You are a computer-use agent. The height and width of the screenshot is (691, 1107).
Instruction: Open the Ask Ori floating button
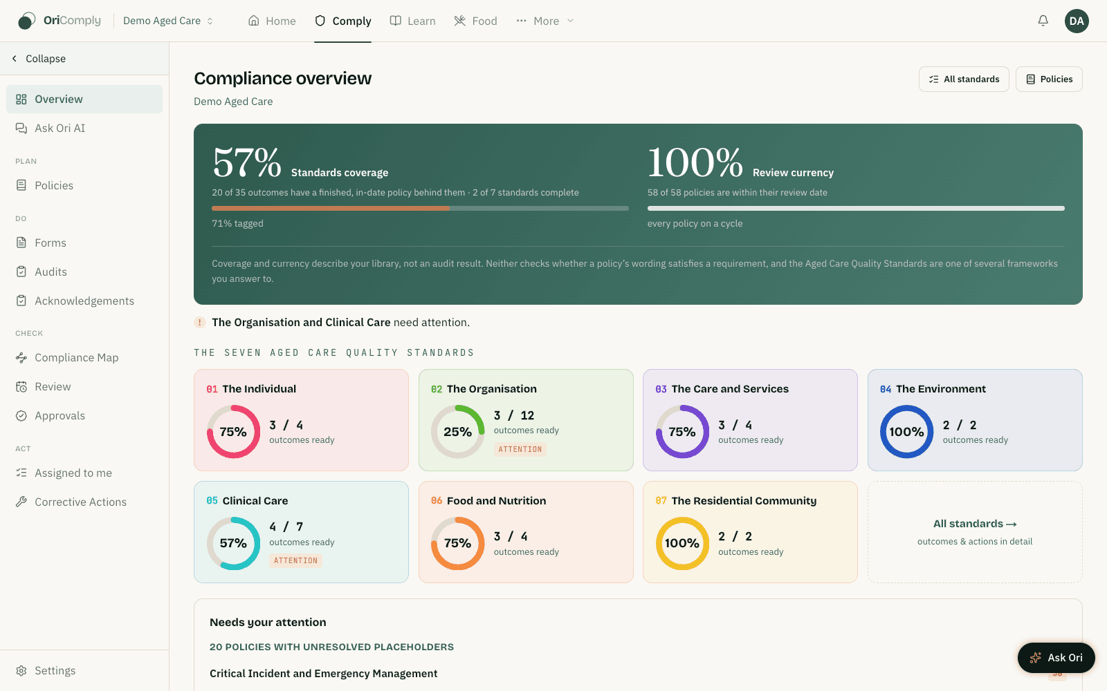(1056, 658)
